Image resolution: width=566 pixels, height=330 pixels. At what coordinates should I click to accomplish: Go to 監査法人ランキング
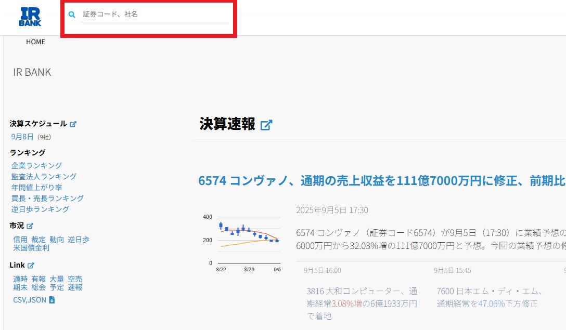tap(44, 177)
